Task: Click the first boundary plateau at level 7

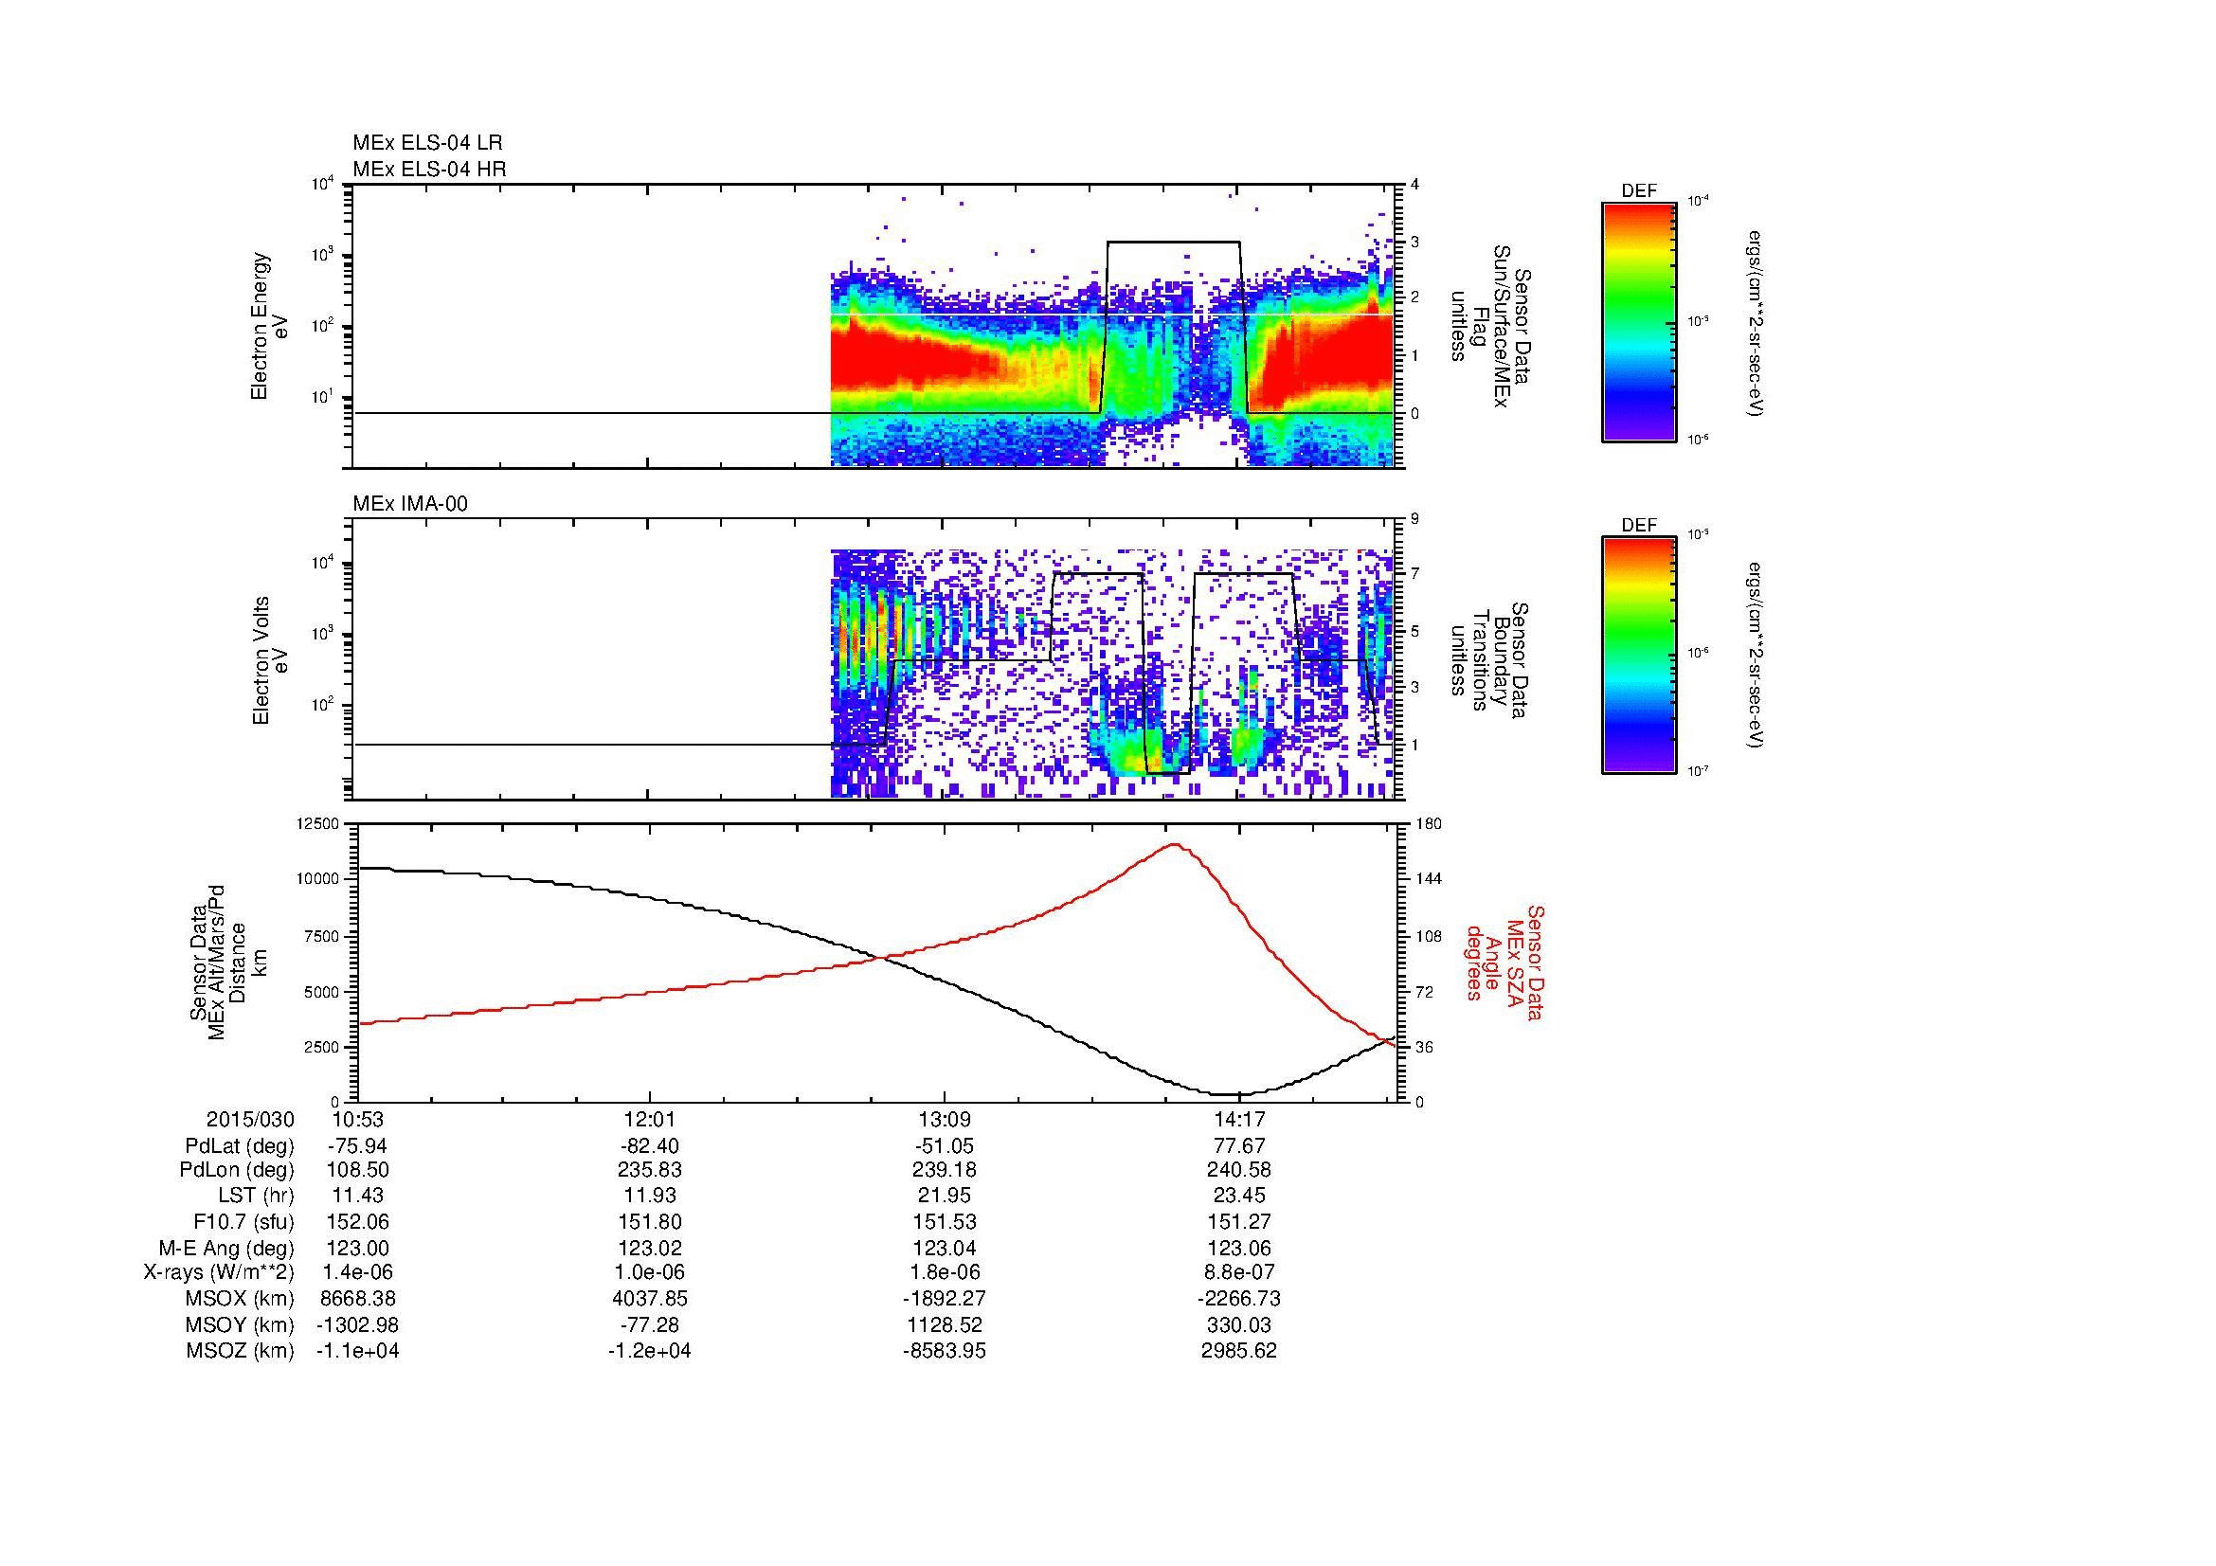Action: (x=1098, y=574)
